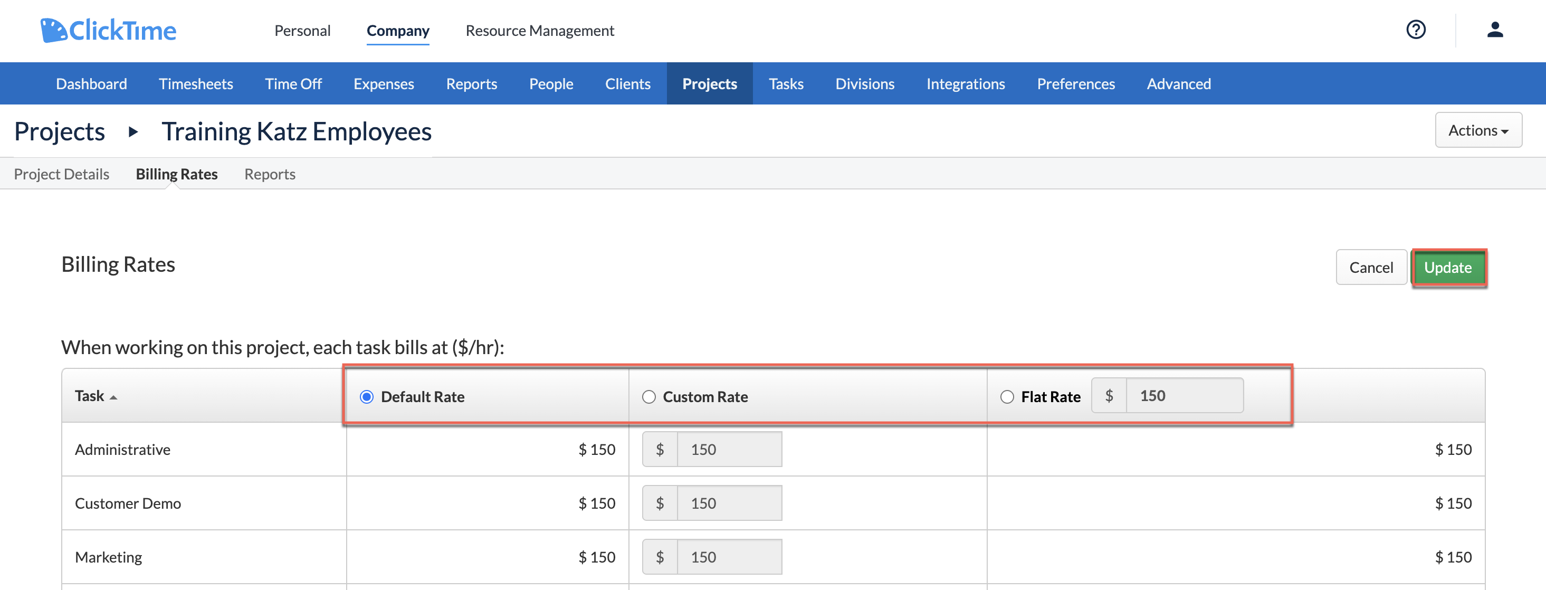Open the Actions dropdown
1546x590 pixels.
pyautogui.click(x=1478, y=130)
